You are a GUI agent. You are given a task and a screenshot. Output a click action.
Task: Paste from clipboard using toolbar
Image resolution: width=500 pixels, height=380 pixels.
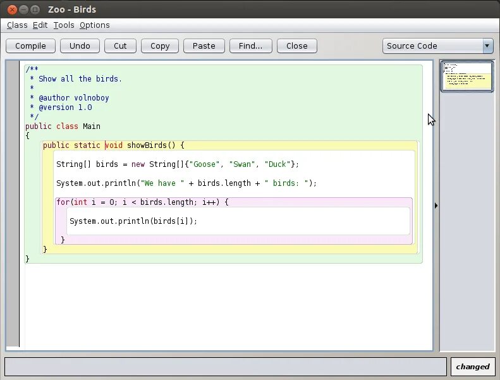204,46
